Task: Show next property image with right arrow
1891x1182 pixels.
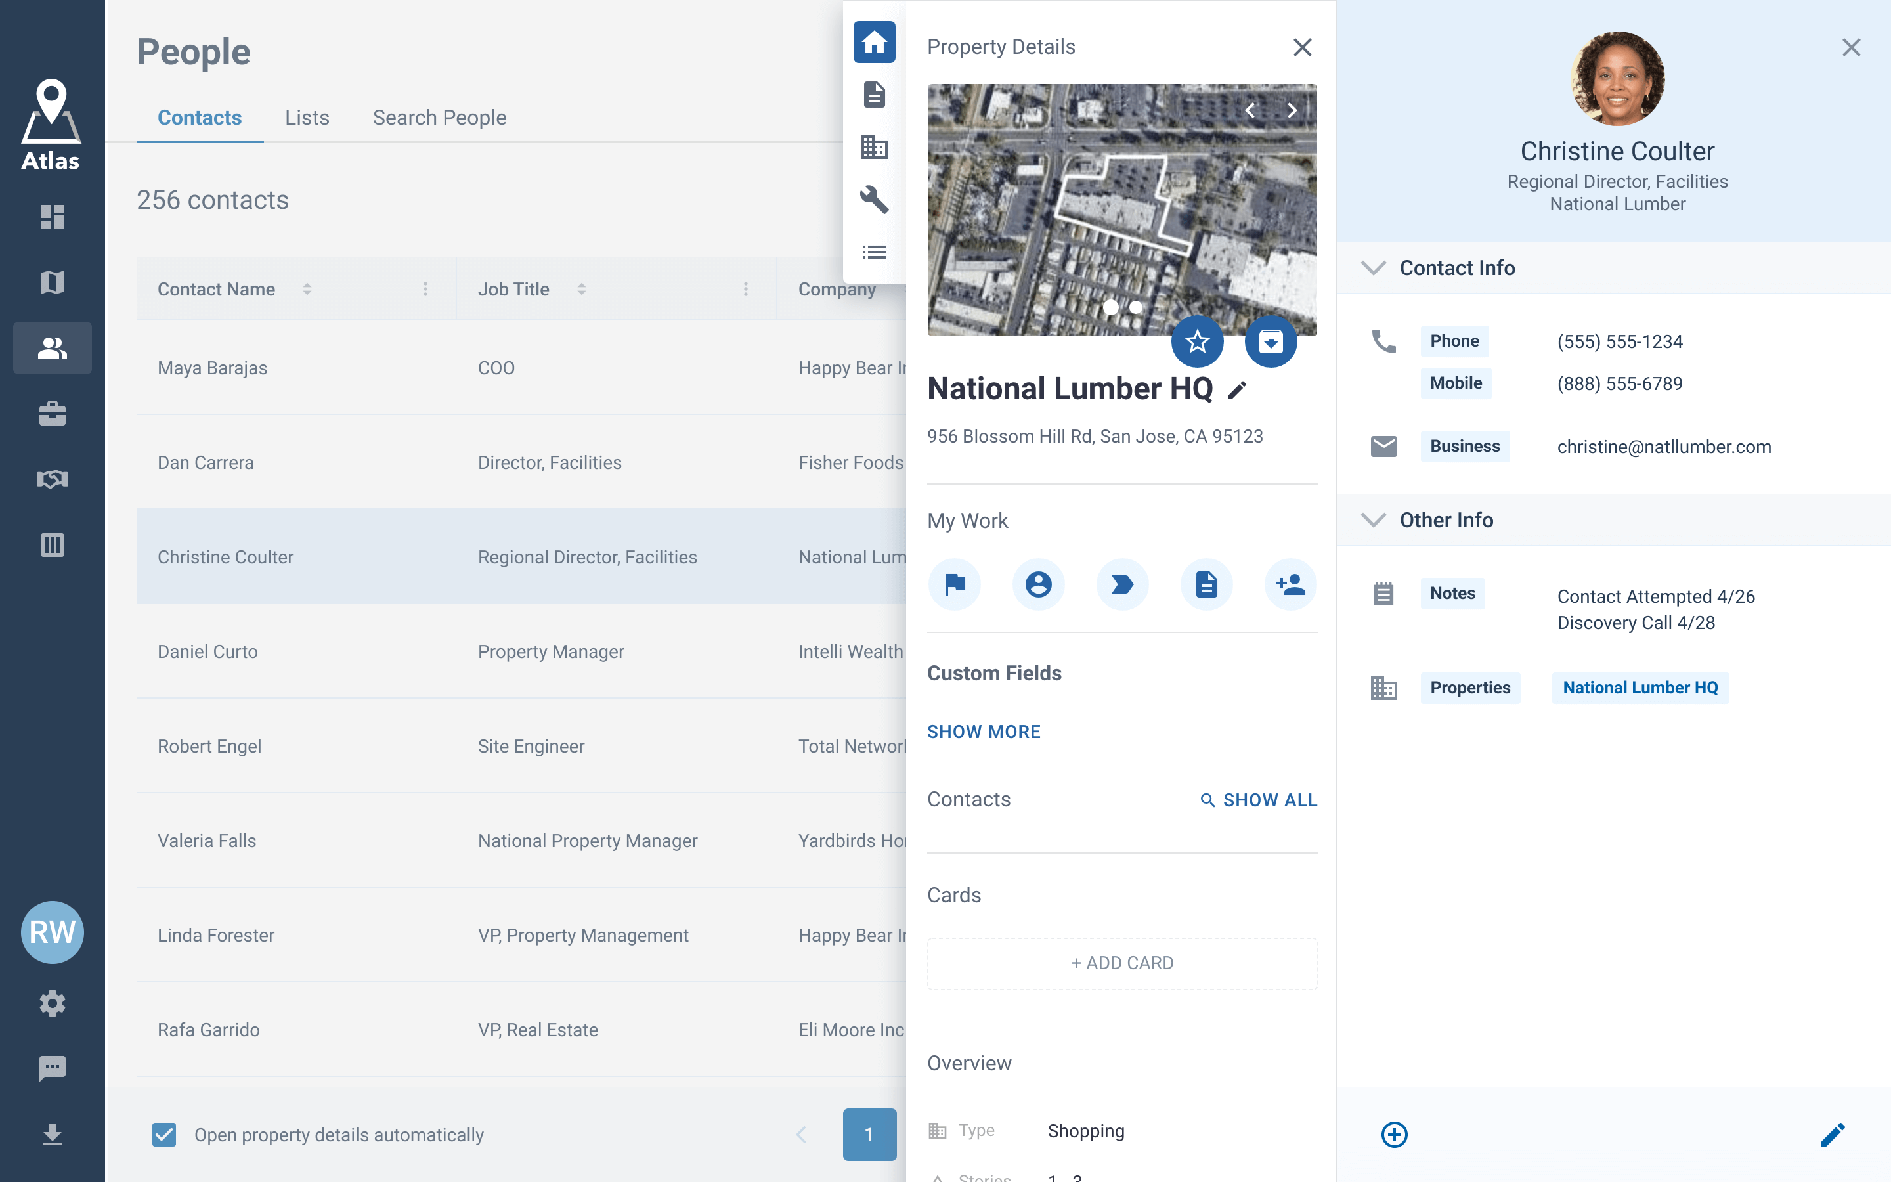Action: (1292, 111)
